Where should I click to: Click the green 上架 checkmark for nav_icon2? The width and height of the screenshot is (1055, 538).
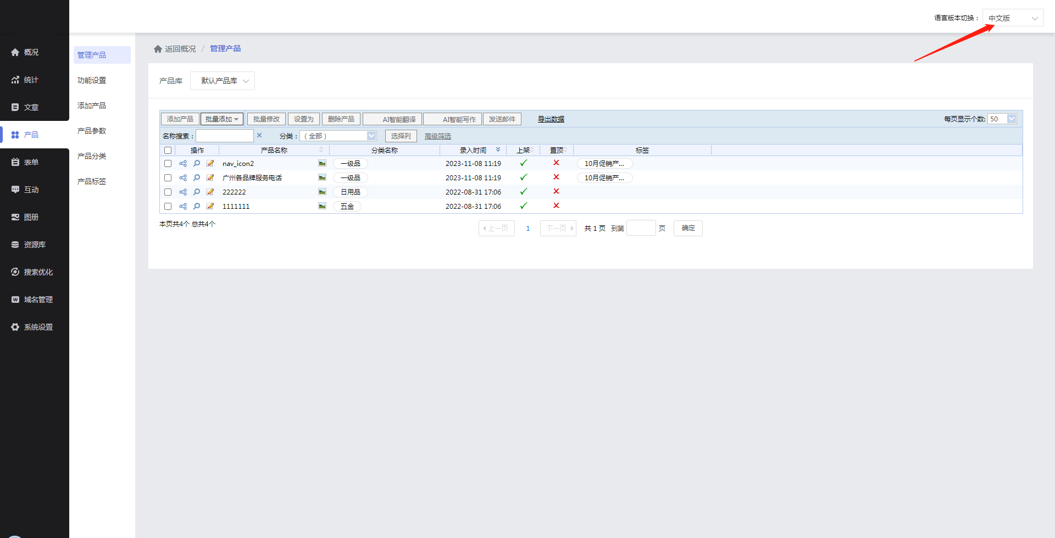tap(524, 163)
